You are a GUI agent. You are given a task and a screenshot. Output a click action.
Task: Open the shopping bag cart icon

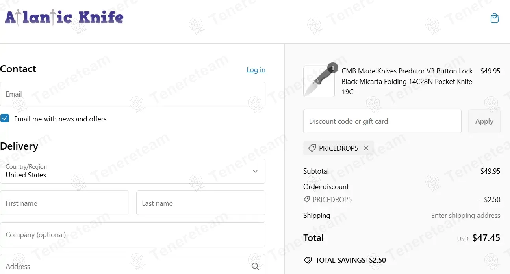tap(494, 18)
